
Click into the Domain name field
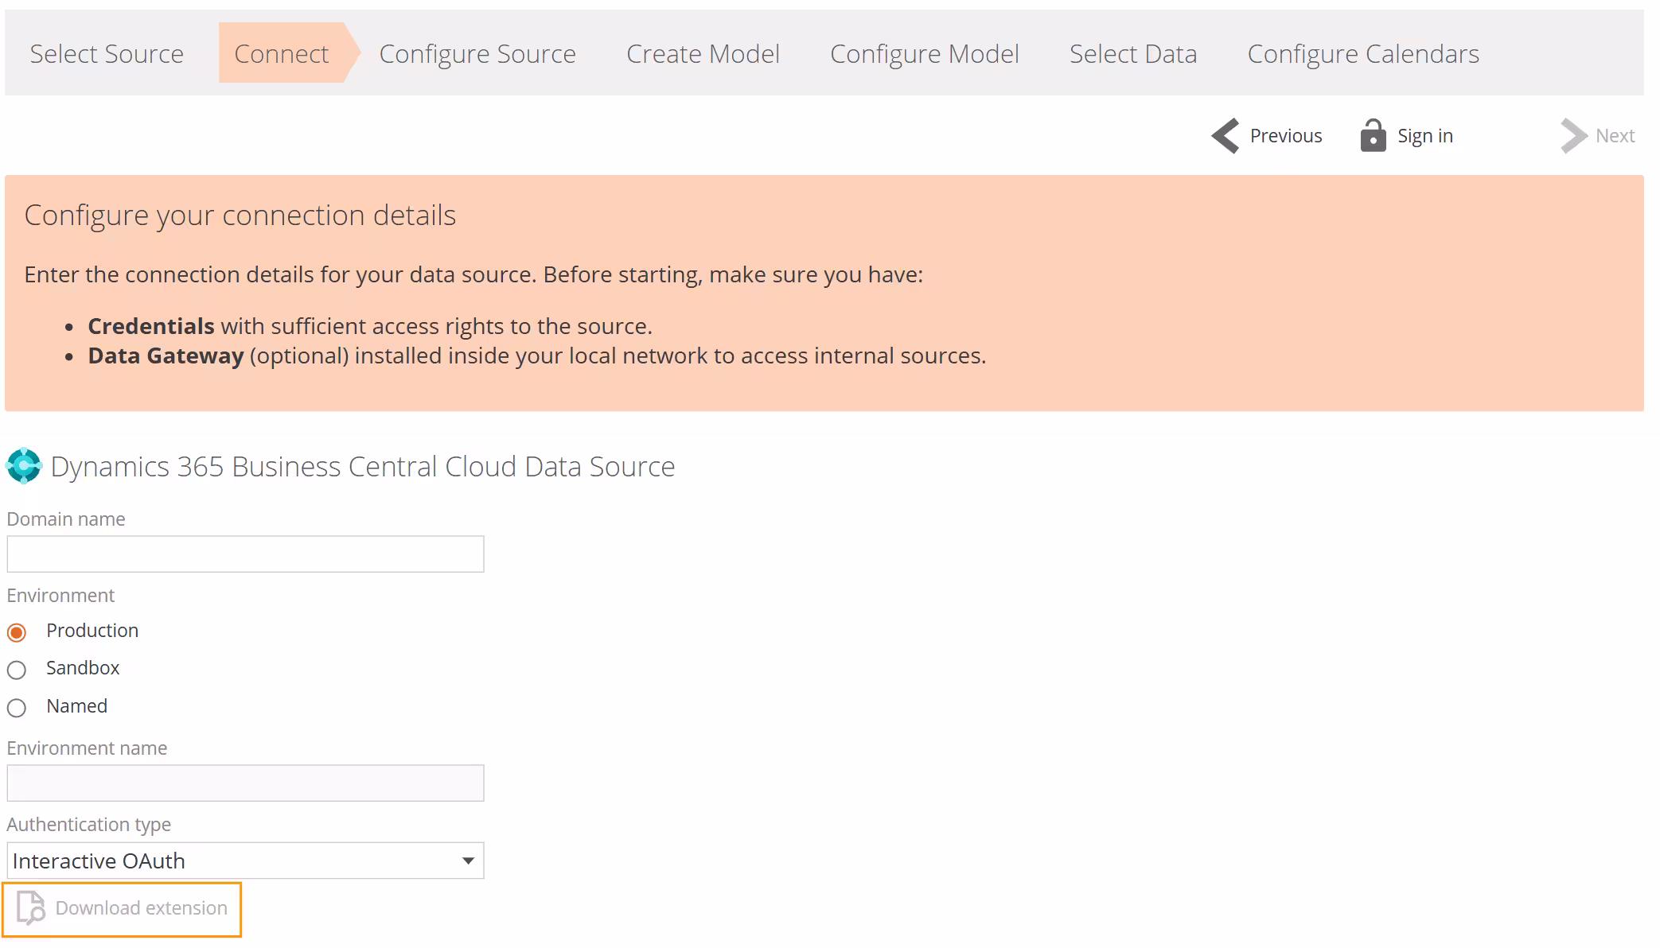click(x=245, y=554)
